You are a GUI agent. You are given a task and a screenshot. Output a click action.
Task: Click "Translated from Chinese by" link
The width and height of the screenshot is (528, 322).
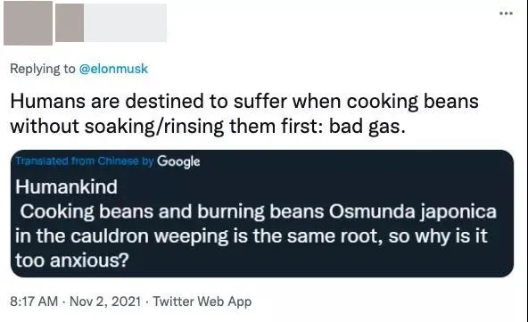[85, 161]
